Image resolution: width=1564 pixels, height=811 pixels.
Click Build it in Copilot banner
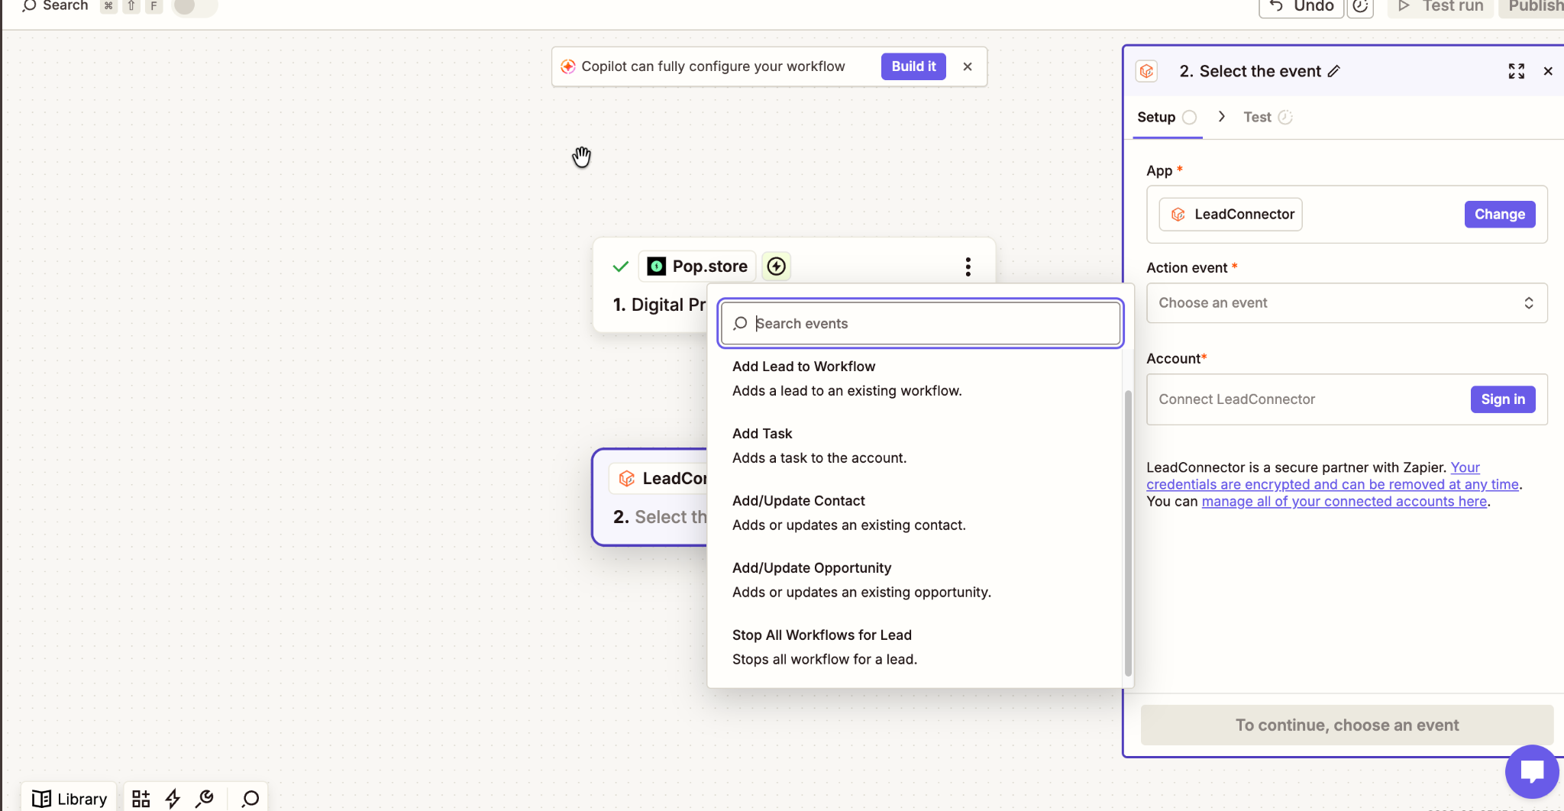click(913, 66)
